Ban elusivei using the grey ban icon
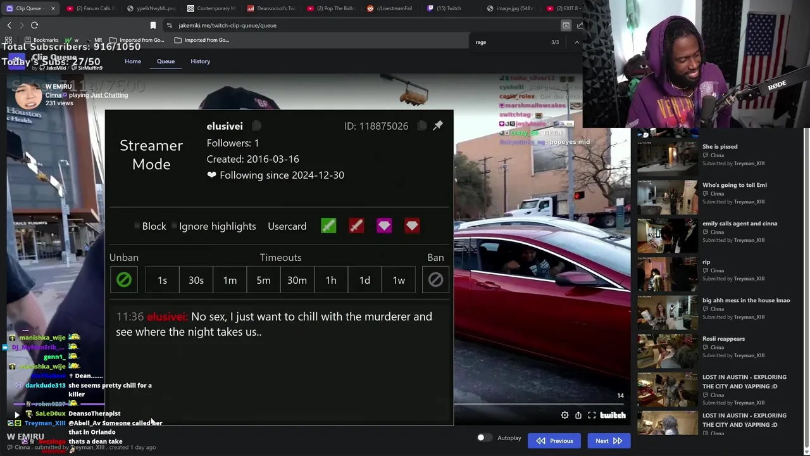The image size is (810, 456). (x=435, y=280)
